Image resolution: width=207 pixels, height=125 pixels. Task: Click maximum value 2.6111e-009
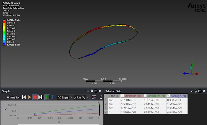155,104
